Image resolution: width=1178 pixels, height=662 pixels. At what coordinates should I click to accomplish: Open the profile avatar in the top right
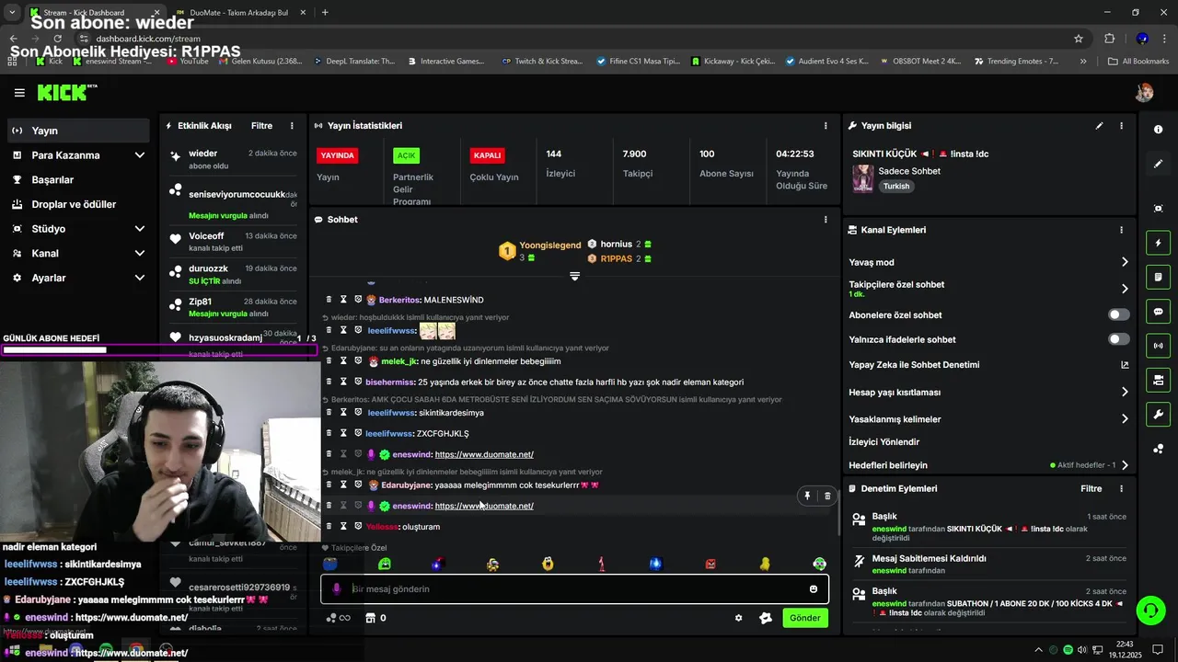click(x=1144, y=92)
